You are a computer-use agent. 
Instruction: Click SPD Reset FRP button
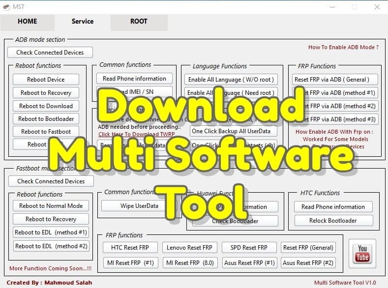(x=249, y=248)
